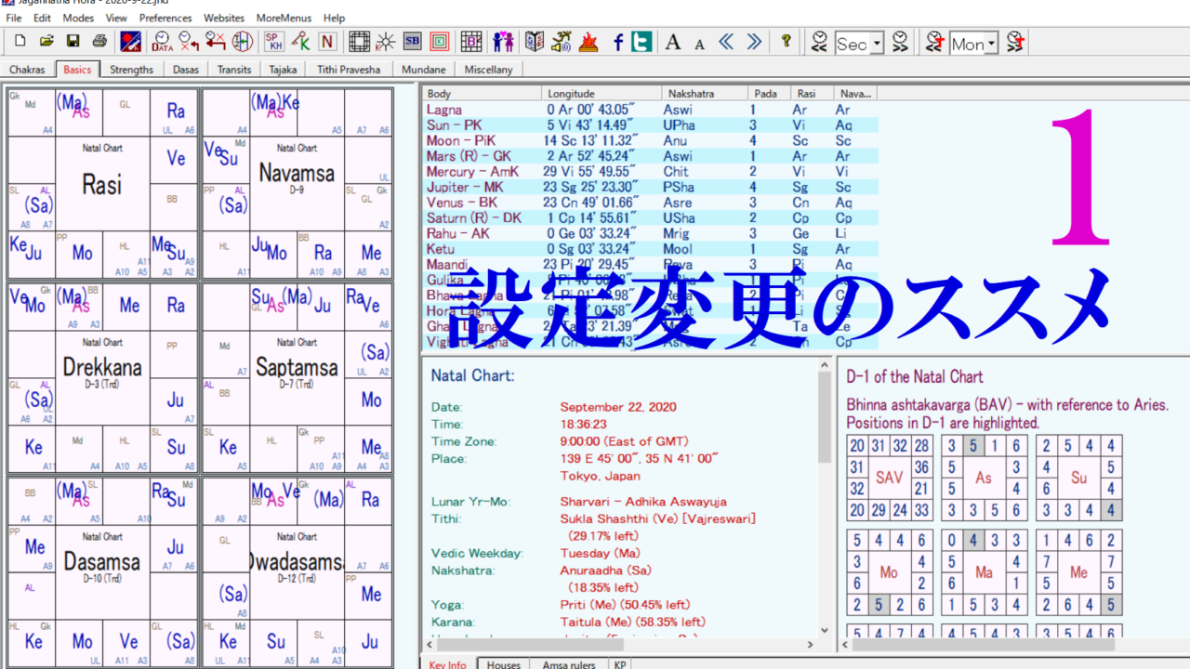
Task: Expand the Sec time unit dropdown
Action: 877,44
